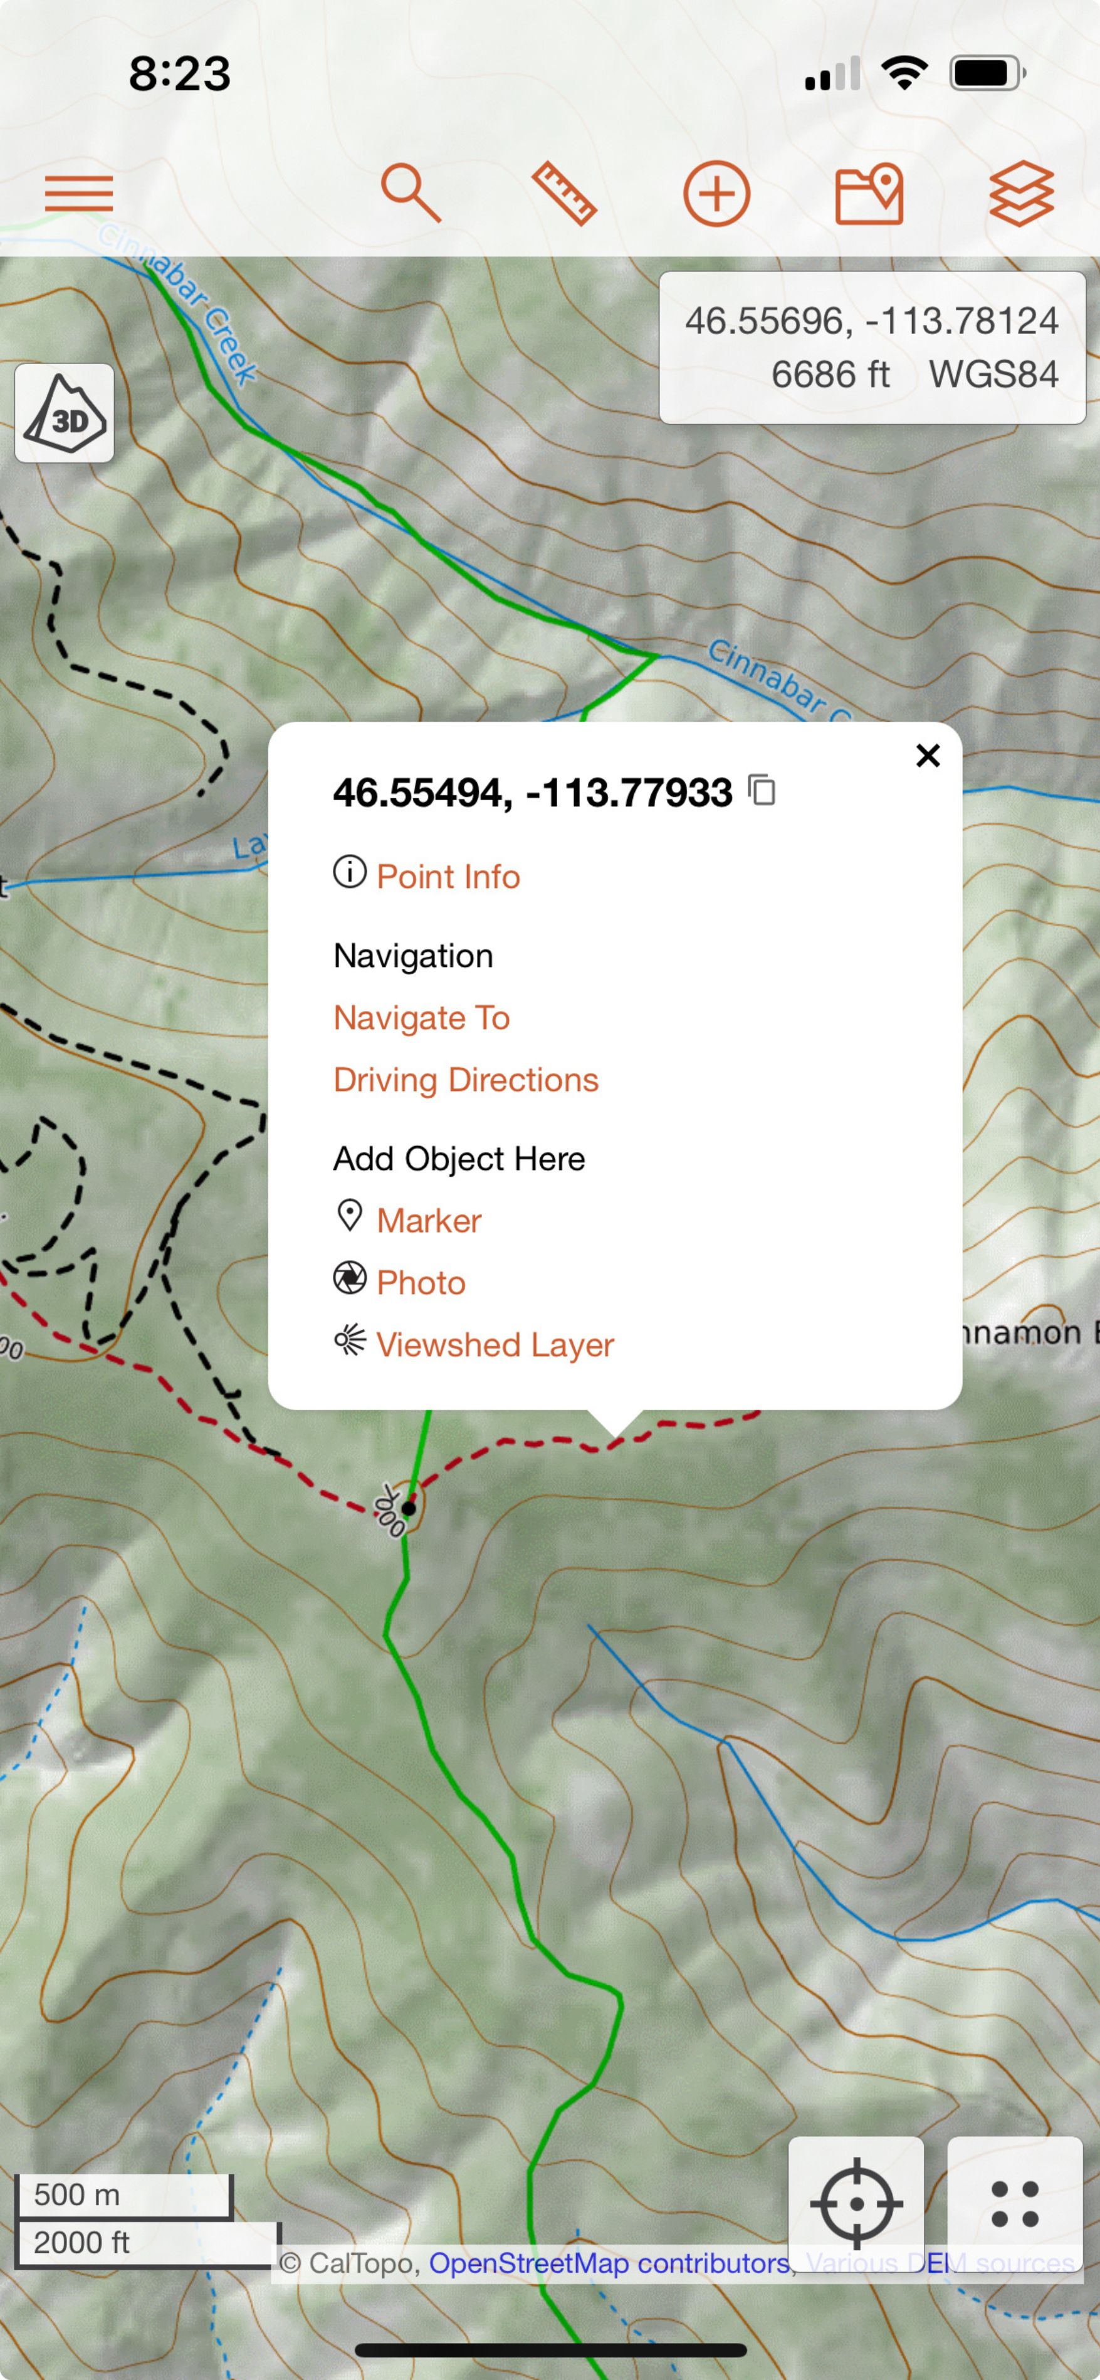This screenshot has height=2380, width=1100.
Task: Get Driving Directions to this point
Action: click(x=466, y=1079)
